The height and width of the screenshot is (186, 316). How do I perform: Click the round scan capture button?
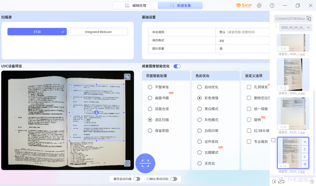tap(145, 163)
